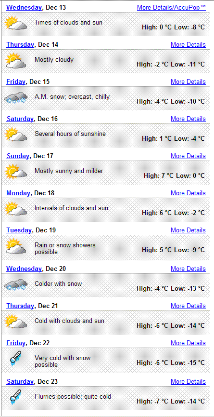Open More Details for Wednesday Dec 20
Viewport: 214px width, 417px height.
[x=189, y=269]
